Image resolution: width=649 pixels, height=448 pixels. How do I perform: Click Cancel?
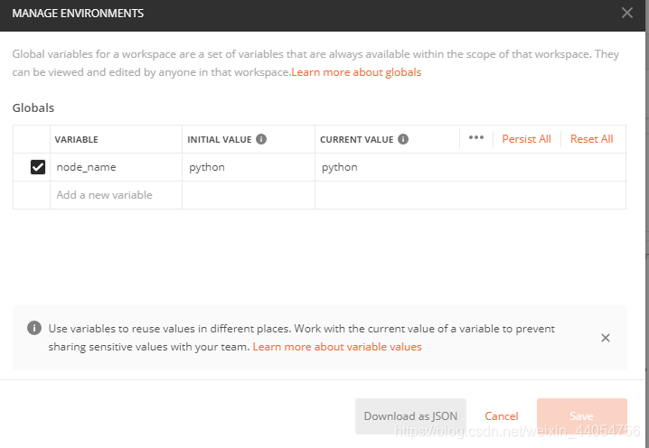click(x=502, y=416)
